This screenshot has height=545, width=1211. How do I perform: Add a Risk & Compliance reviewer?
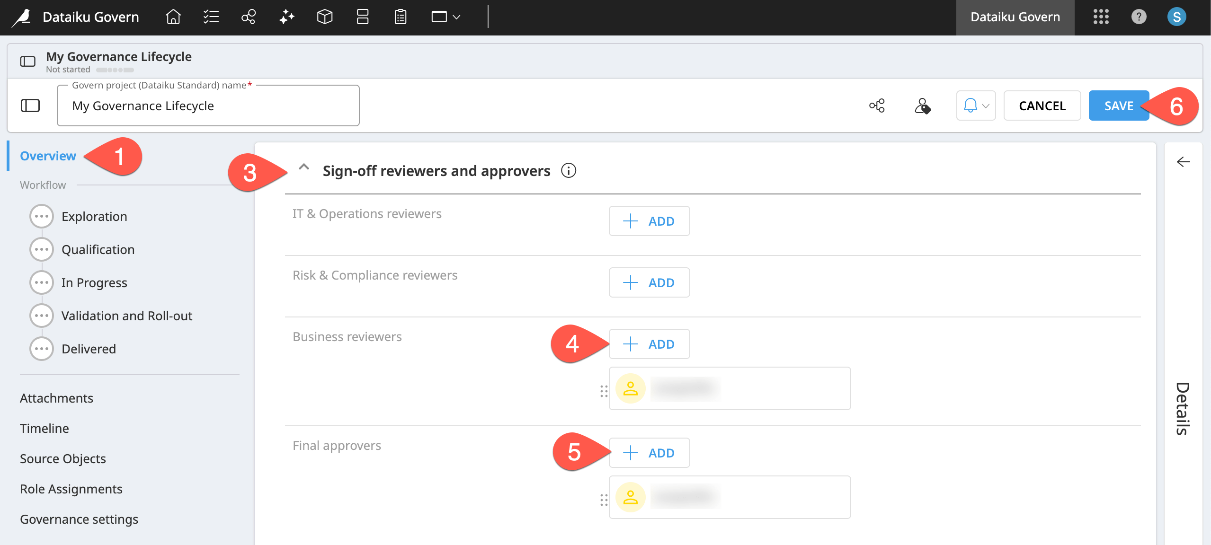[649, 282]
